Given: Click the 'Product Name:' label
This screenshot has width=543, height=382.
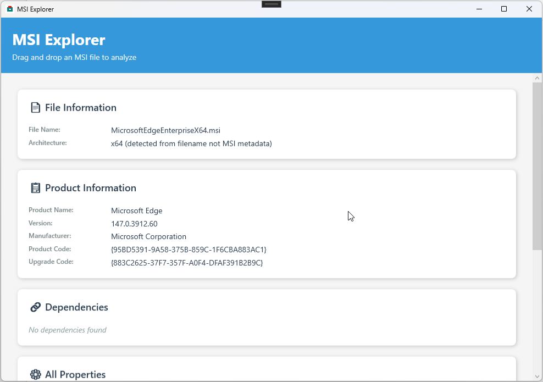Looking at the screenshot, I should pos(51,210).
